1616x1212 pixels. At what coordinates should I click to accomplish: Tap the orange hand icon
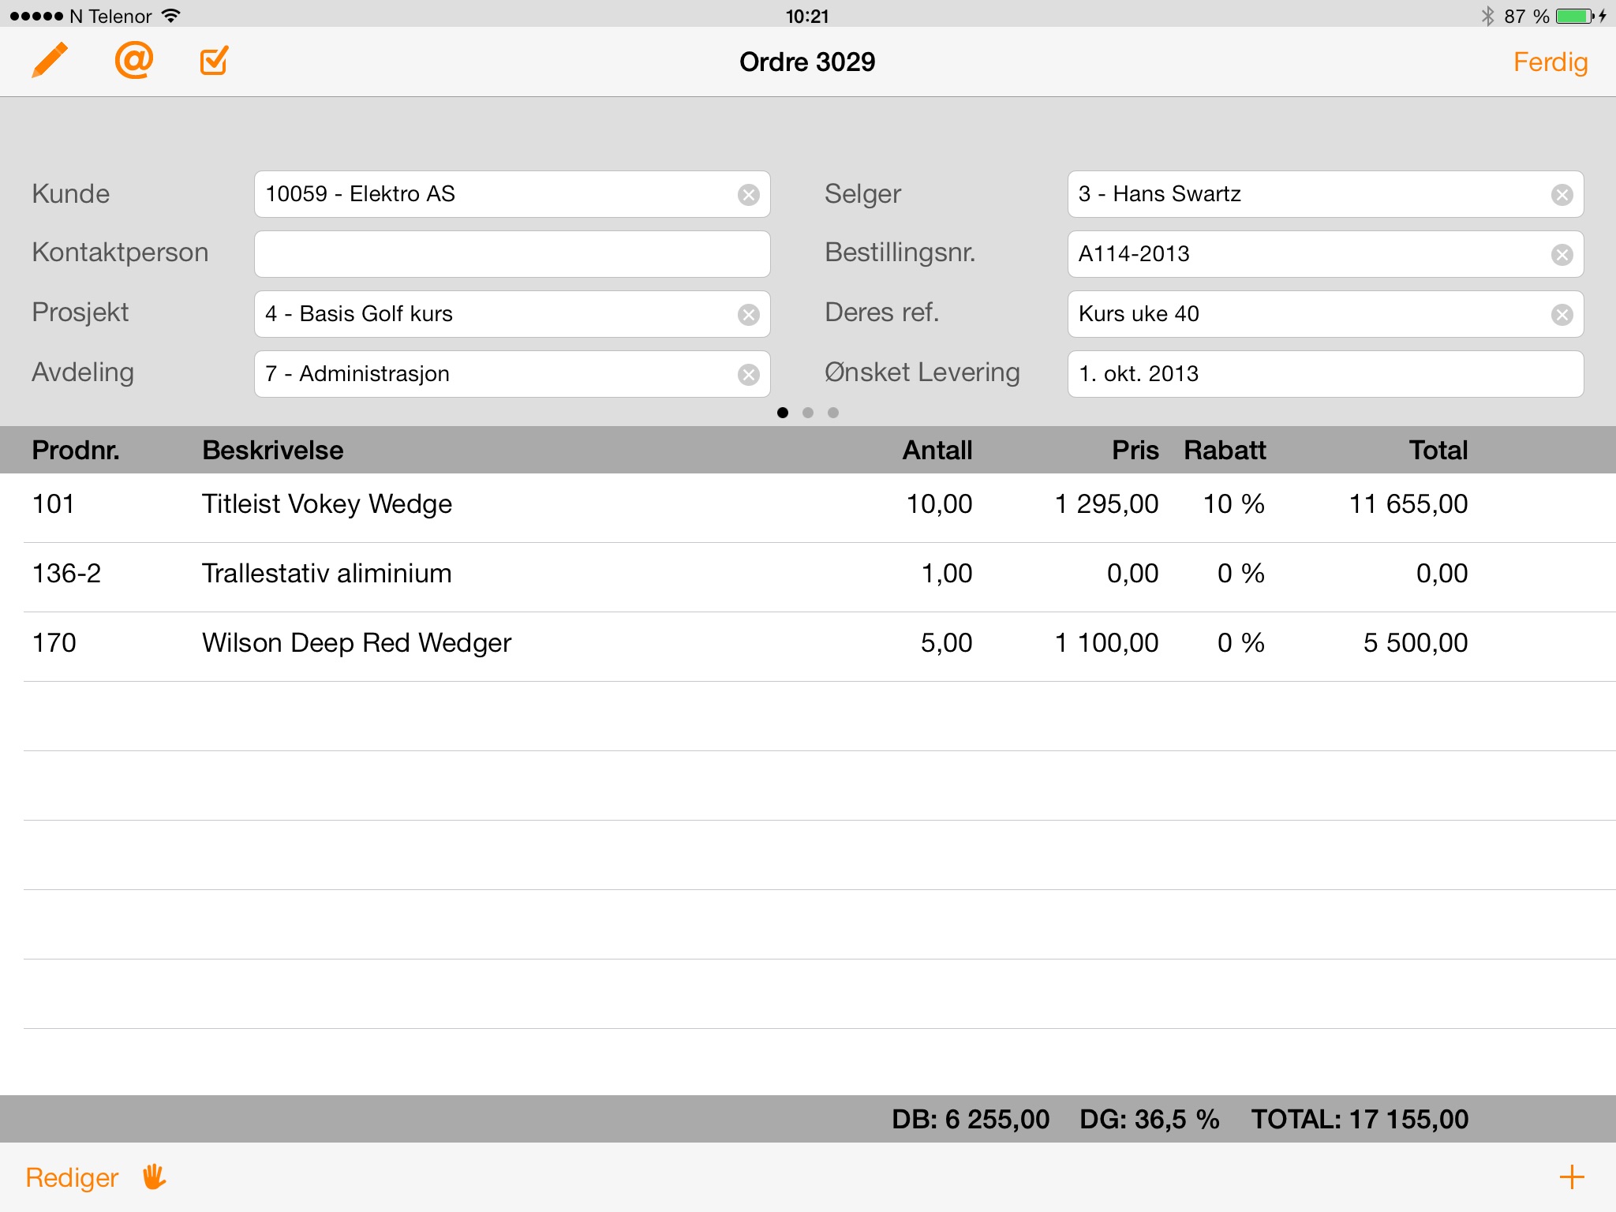tap(154, 1176)
